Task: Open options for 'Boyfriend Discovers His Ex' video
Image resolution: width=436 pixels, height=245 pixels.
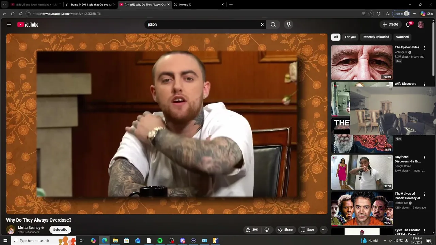Action: (424, 158)
